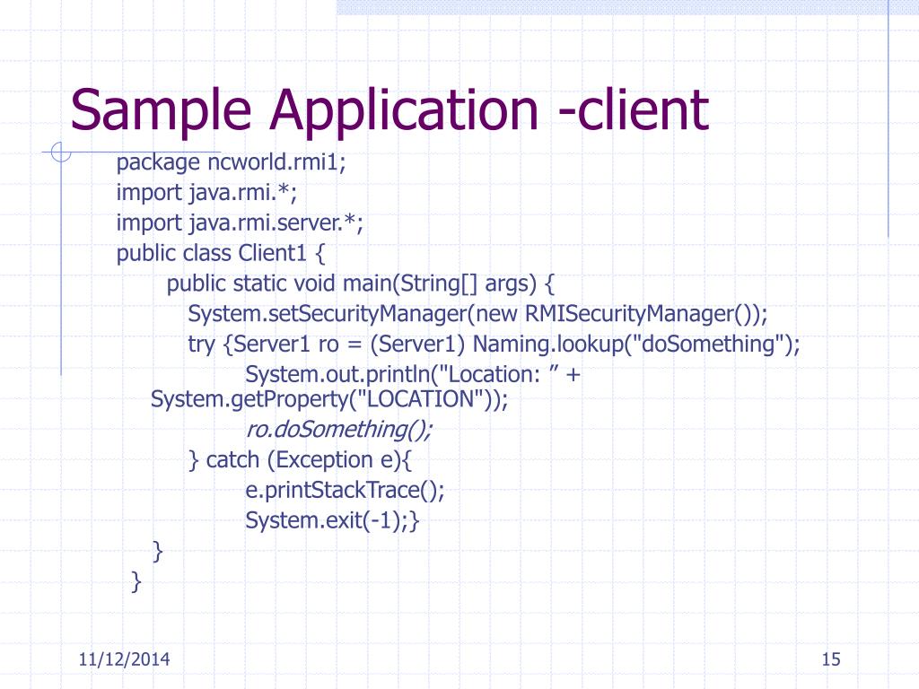Click the date 11/12/2014 in footer
Screen dimensions: 919x689
pos(124,659)
